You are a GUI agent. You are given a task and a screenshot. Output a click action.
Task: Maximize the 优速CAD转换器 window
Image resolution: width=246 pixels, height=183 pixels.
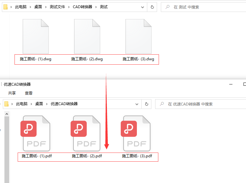244,84
